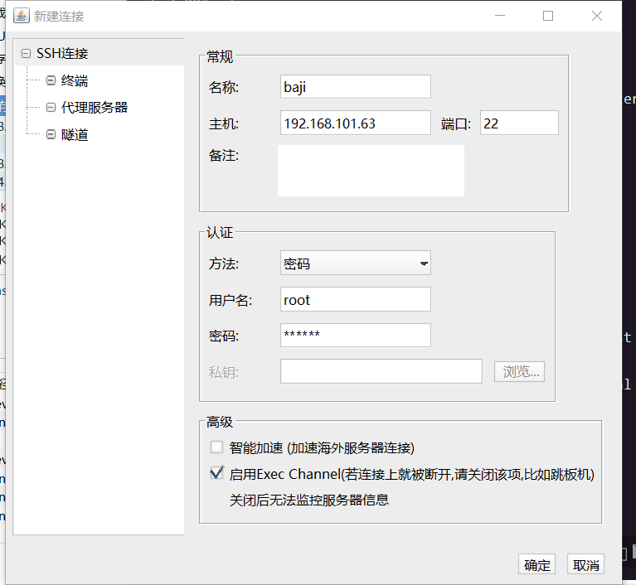This screenshot has width=636, height=585.
Task: Collapse the SSH连接 tree node
Action: [26, 54]
